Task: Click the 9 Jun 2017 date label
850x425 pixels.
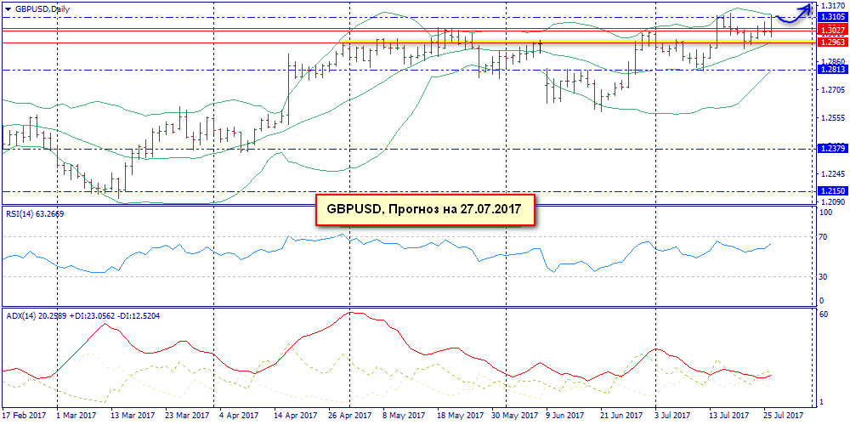Action: (566, 414)
